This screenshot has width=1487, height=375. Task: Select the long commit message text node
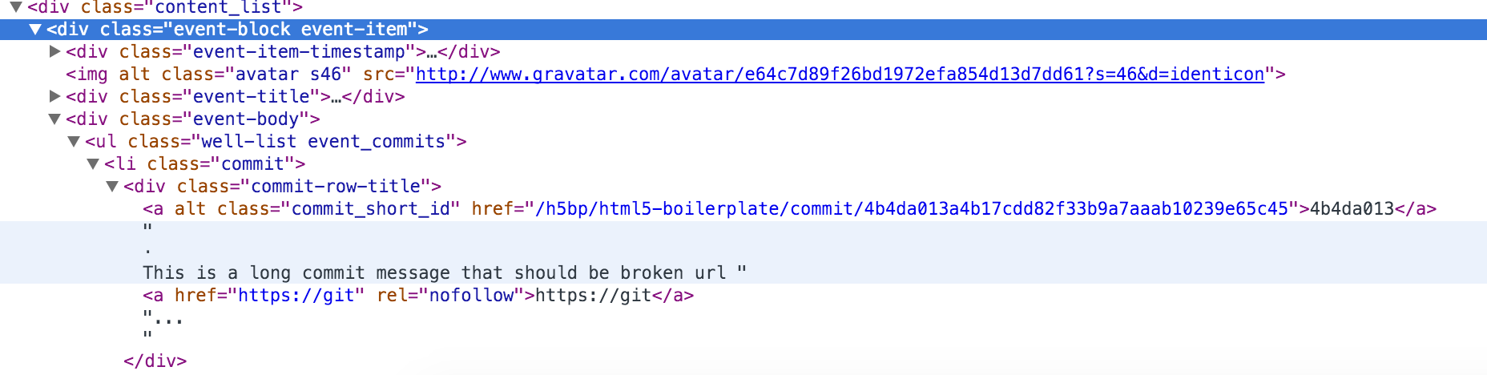[x=434, y=272]
